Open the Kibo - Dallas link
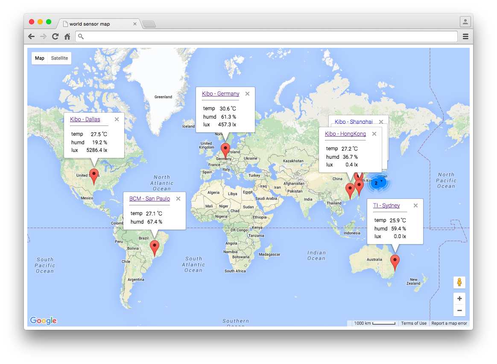 (85, 119)
